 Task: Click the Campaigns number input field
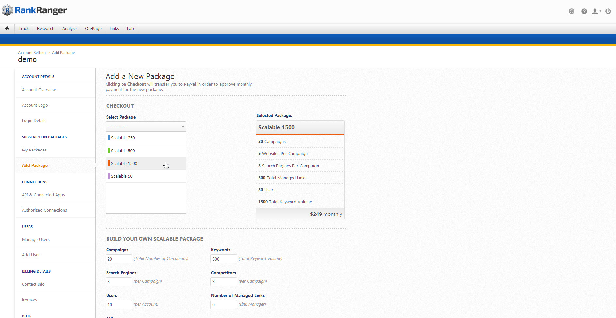[119, 259]
